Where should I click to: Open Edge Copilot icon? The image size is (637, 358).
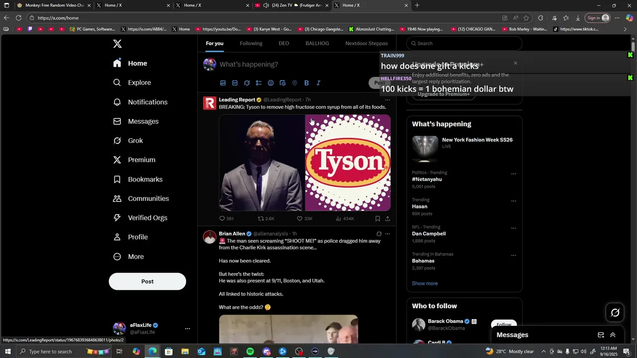coord(630,18)
